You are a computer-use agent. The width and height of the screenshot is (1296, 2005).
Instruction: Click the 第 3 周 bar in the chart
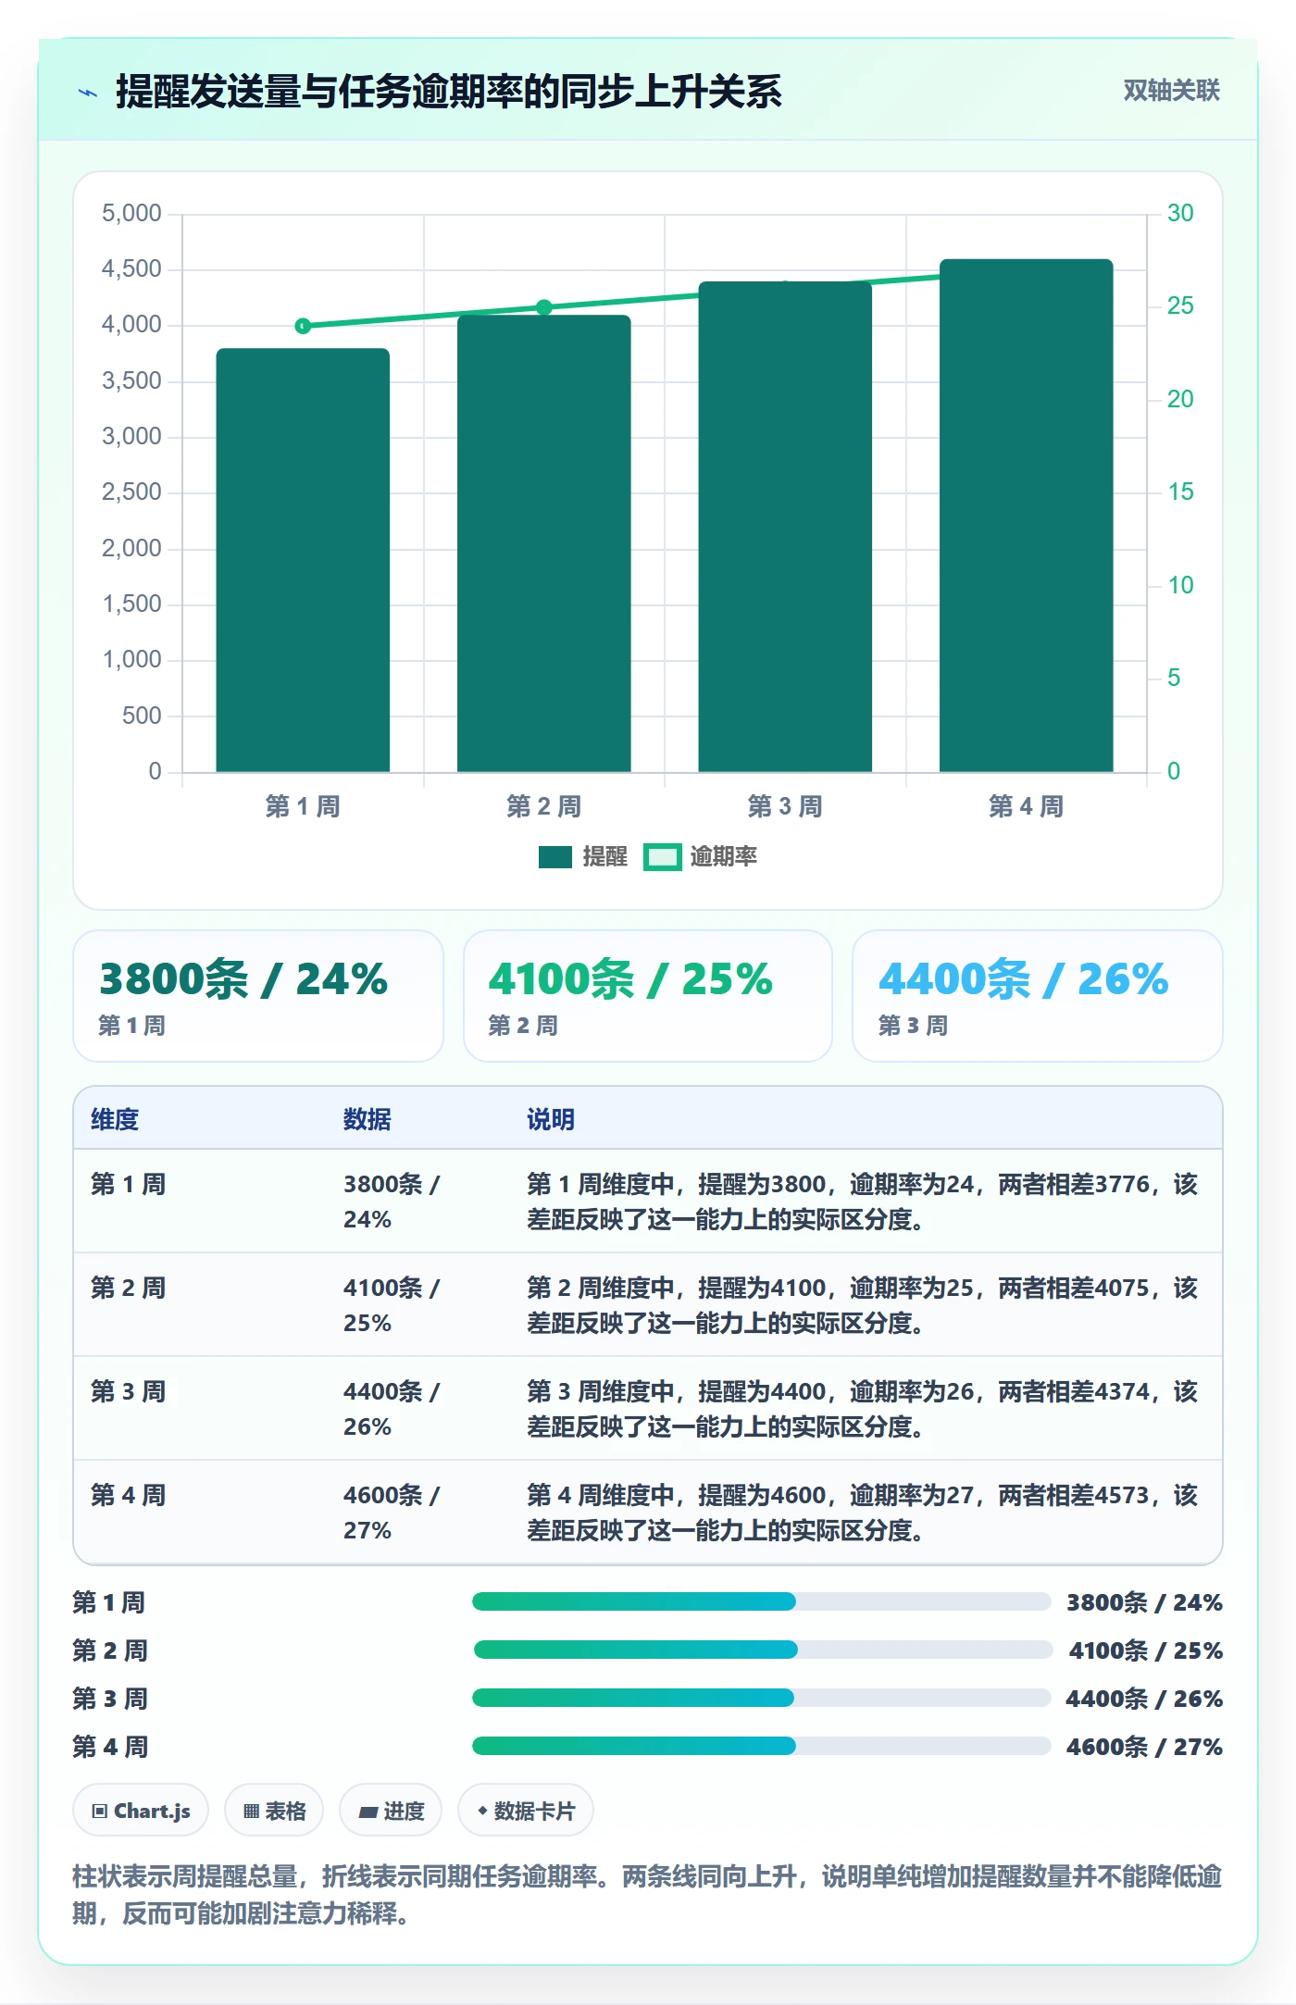tap(785, 527)
